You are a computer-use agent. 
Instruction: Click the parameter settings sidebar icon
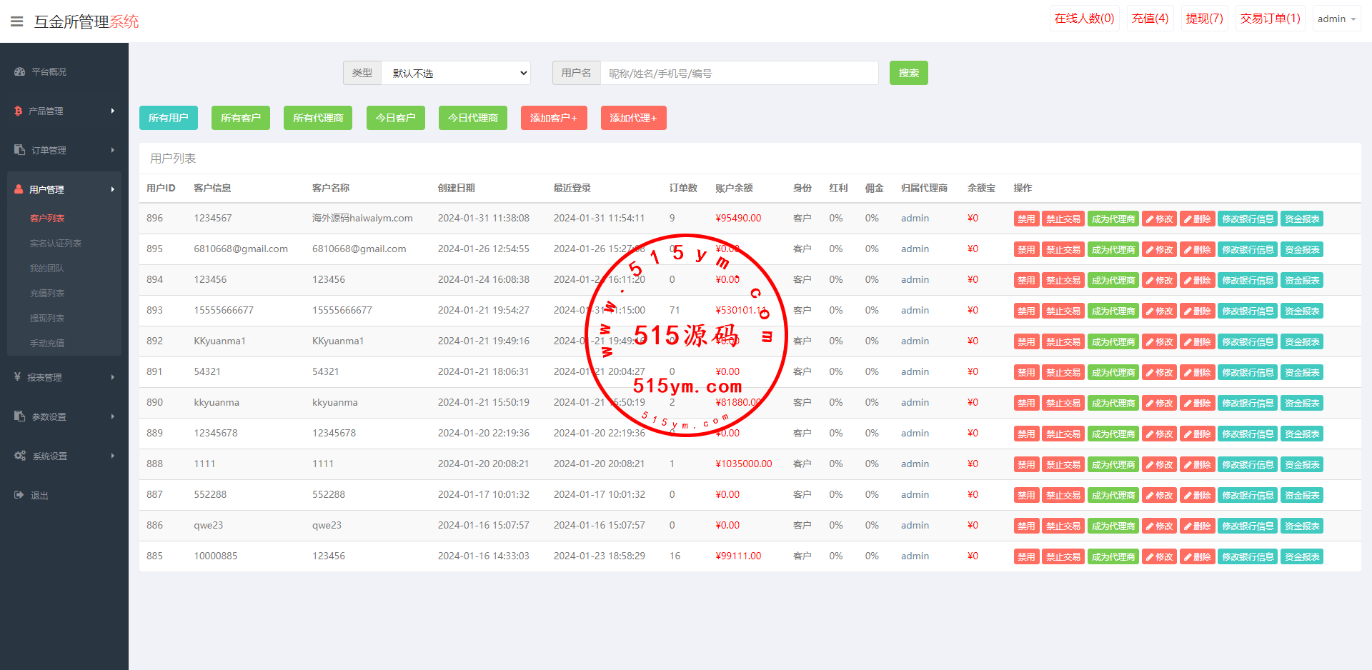19,416
